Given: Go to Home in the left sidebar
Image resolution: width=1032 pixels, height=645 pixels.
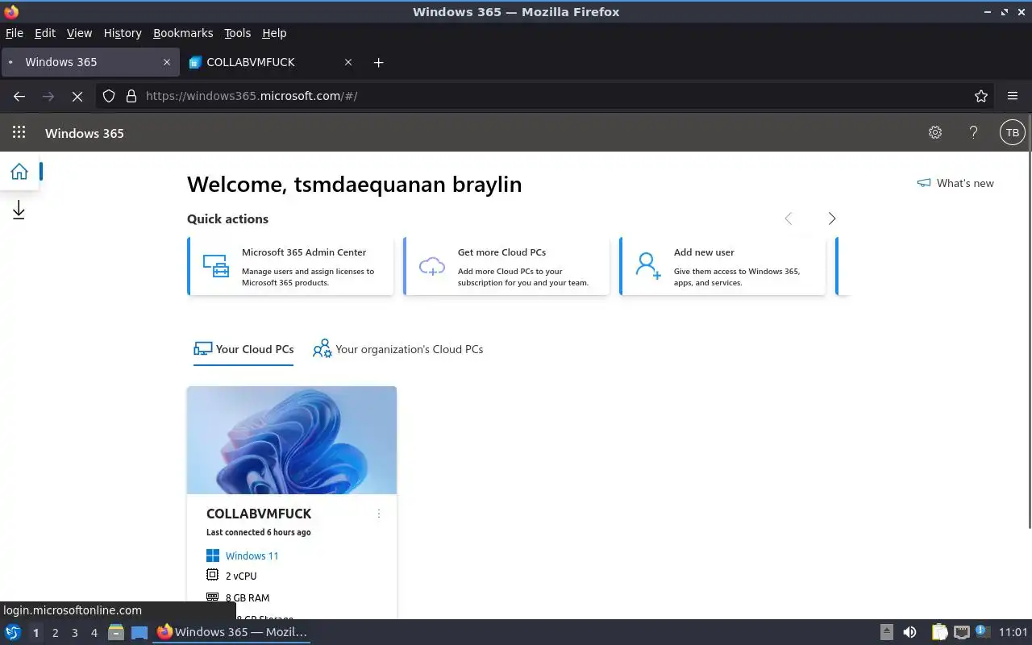Looking at the screenshot, I should click(x=19, y=171).
